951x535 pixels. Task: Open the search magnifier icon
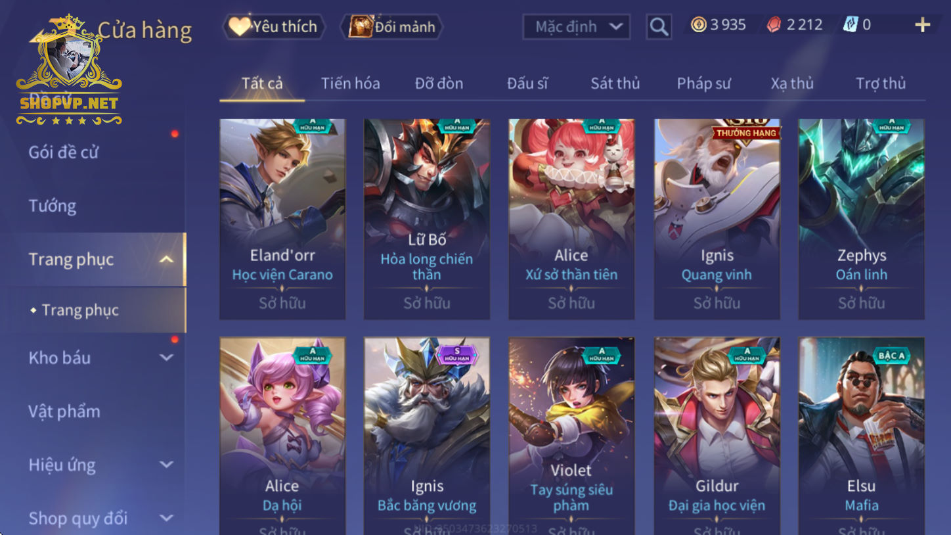coord(659,27)
